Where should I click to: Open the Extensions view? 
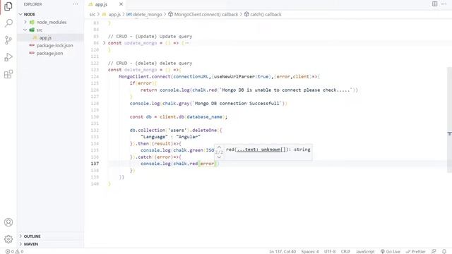[x=8, y=74]
